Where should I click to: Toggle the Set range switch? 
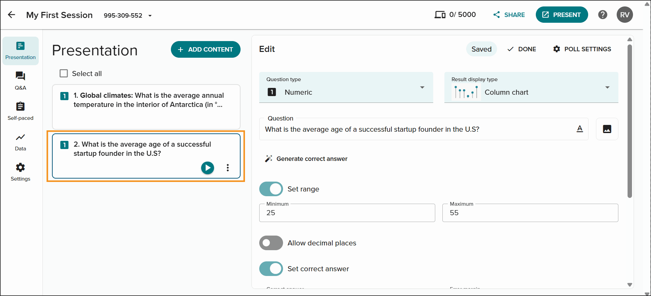pos(271,189)
